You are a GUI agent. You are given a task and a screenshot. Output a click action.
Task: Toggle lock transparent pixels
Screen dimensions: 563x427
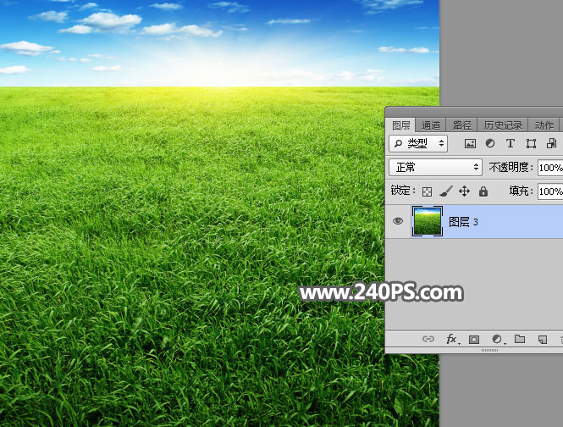pyautogui.click(x=428, y=192)
